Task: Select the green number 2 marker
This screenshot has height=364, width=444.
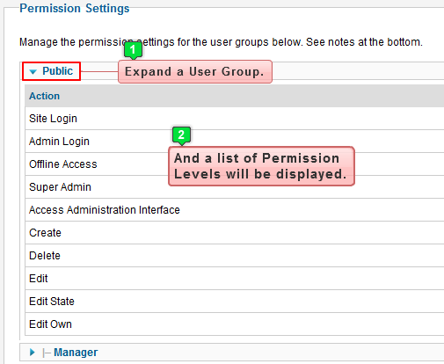Action: pos(181,135)
